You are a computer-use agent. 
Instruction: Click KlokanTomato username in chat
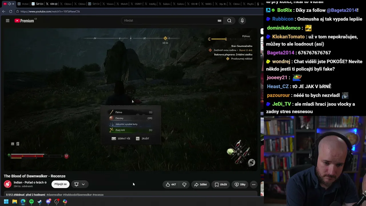click(x=288, y=37)
